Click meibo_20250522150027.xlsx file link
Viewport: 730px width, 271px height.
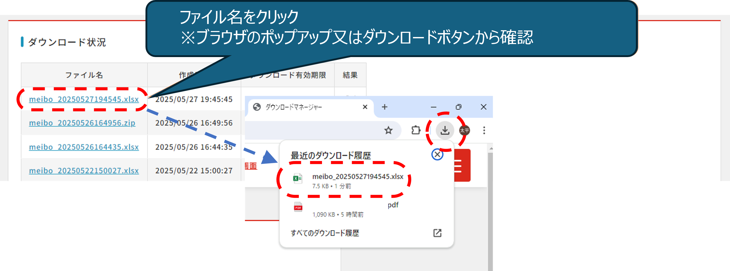click(84, 171)
